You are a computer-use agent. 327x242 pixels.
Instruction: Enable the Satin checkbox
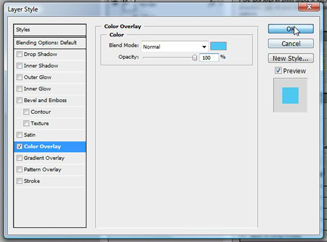point(20,135)
